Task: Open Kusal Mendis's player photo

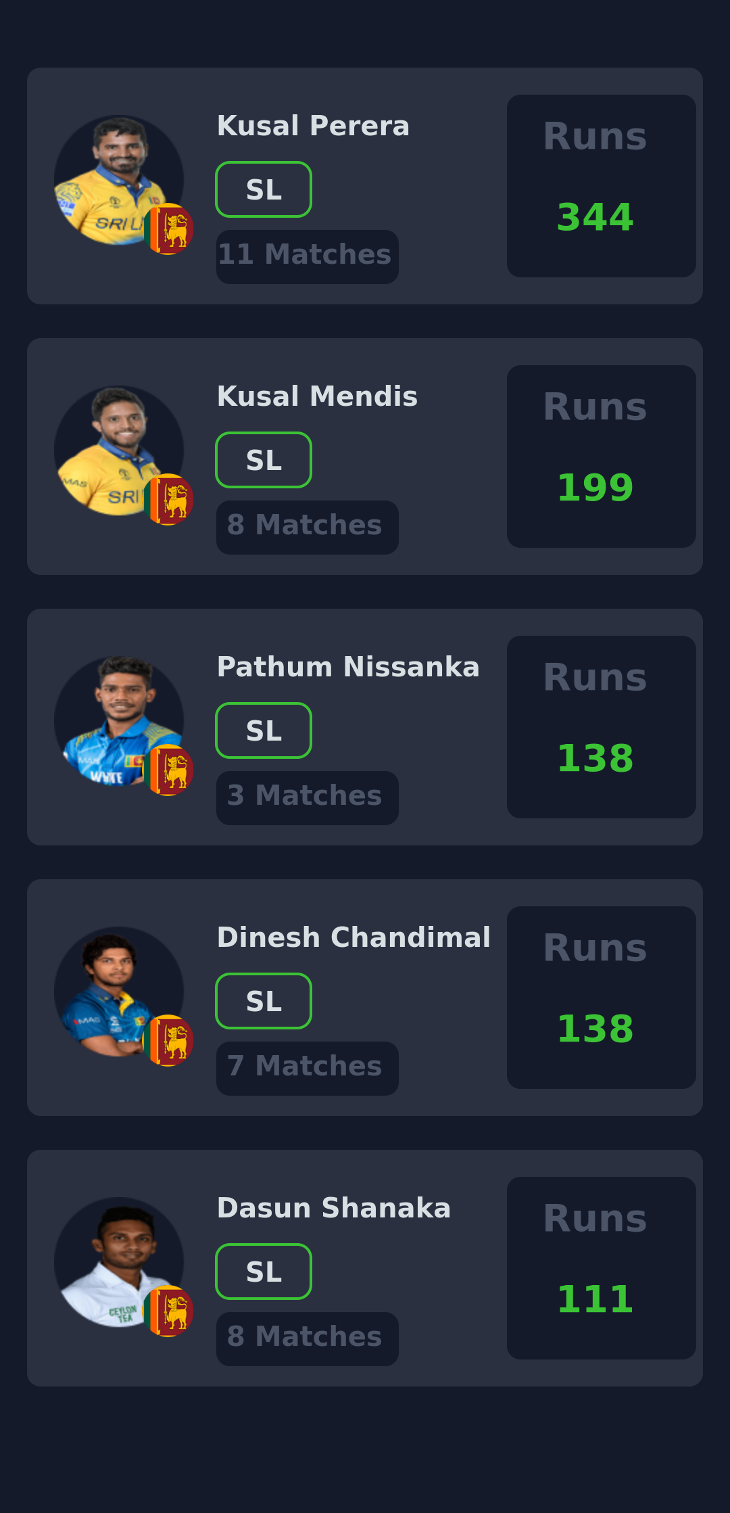Action: click(119, 450)
